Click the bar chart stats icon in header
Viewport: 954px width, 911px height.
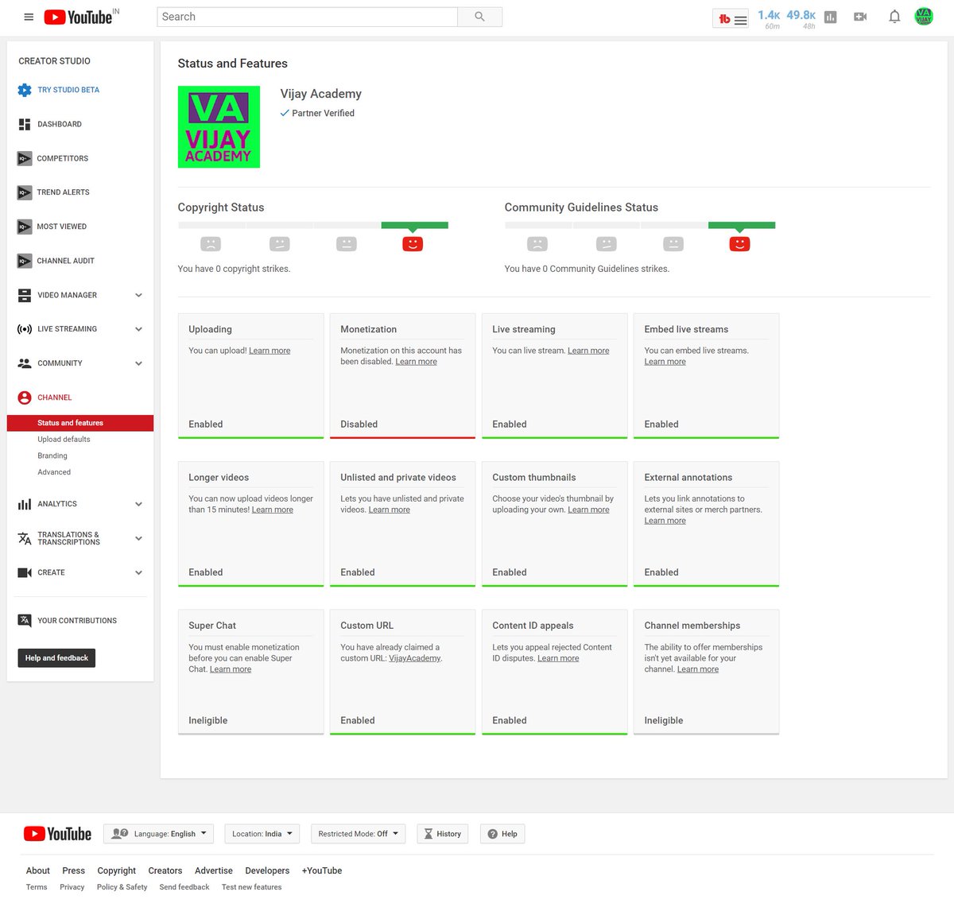coord(831,17)
